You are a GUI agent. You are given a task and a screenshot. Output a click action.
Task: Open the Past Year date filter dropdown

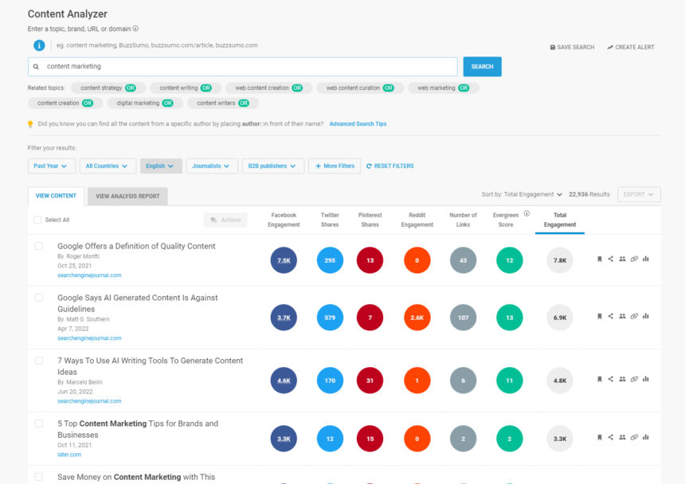[51, 166]
